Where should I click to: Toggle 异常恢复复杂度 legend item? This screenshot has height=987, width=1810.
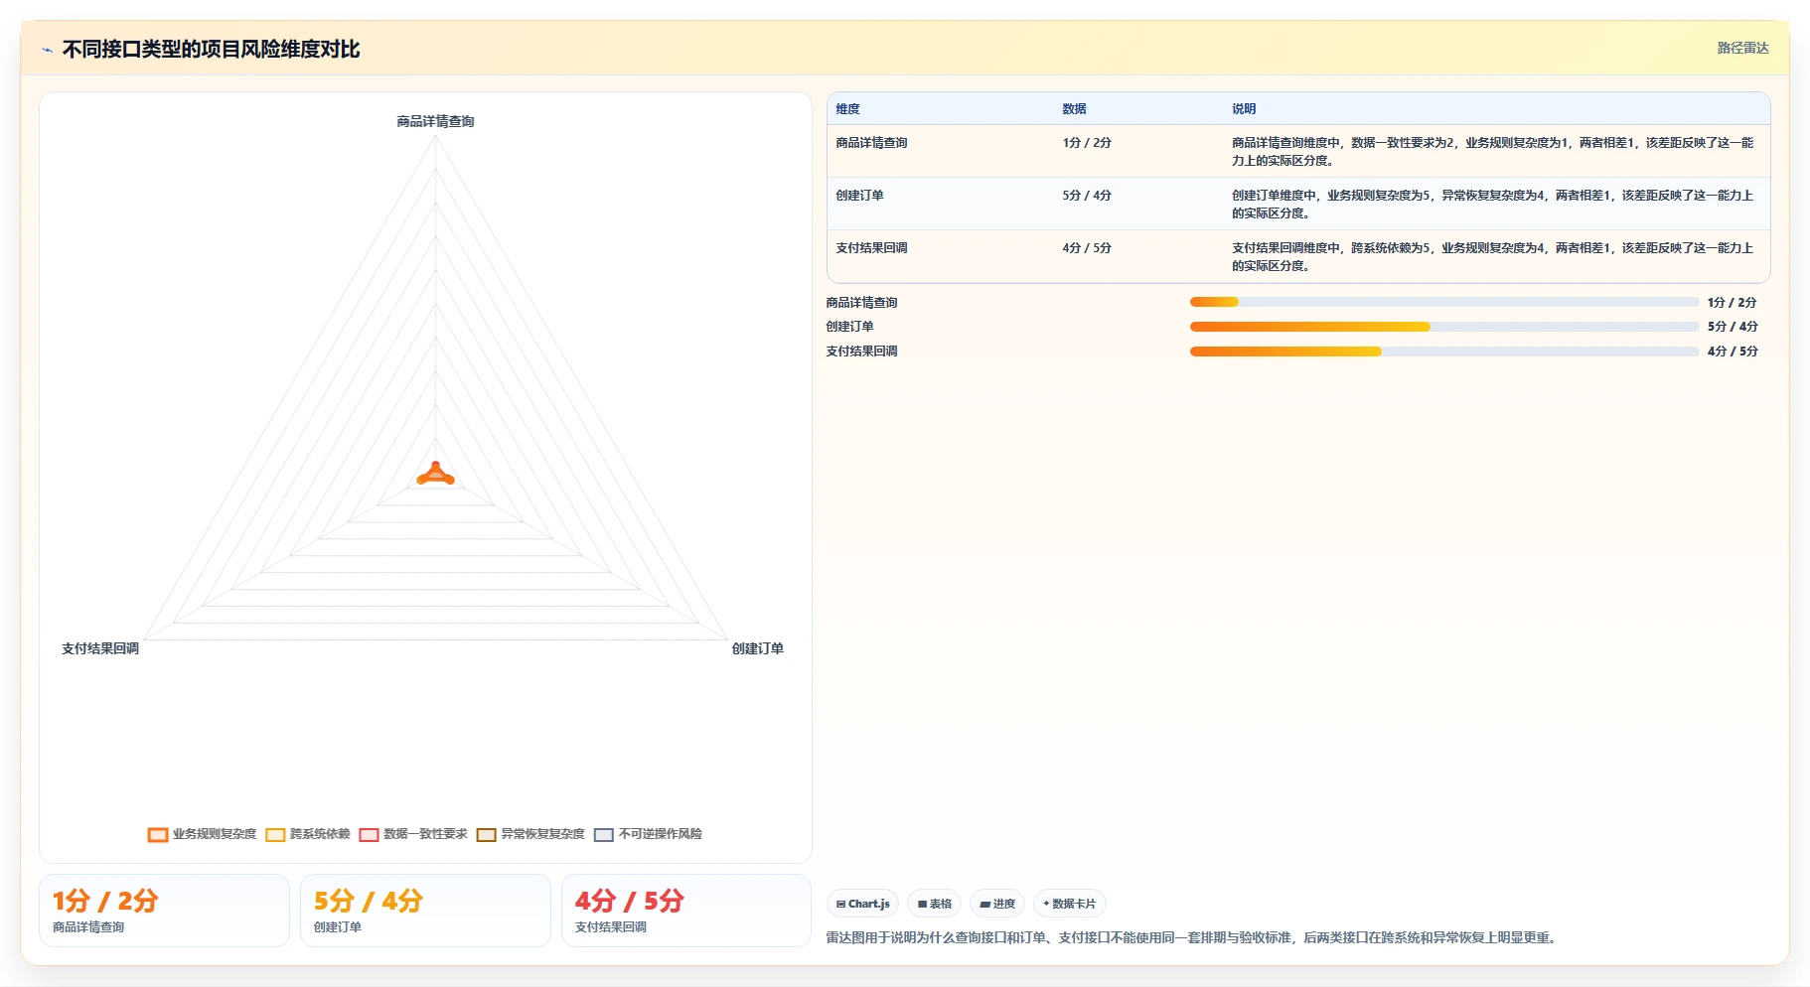pyautogui.click(x=530, y=834)
